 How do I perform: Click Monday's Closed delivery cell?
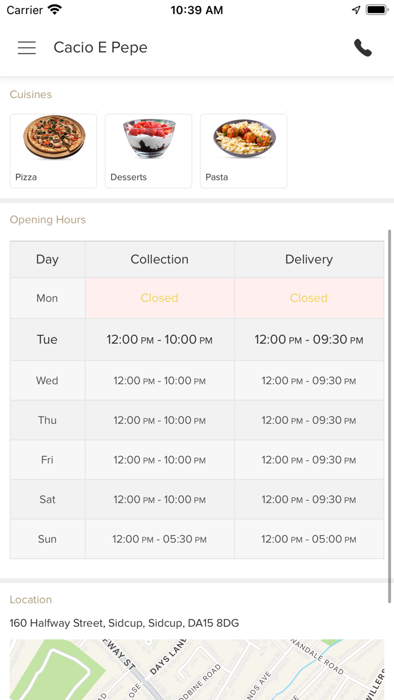[x=309, y=298]
